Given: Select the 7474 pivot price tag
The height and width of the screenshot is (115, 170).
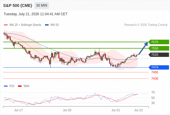Looking at the screenshot, I should point(159,67).
